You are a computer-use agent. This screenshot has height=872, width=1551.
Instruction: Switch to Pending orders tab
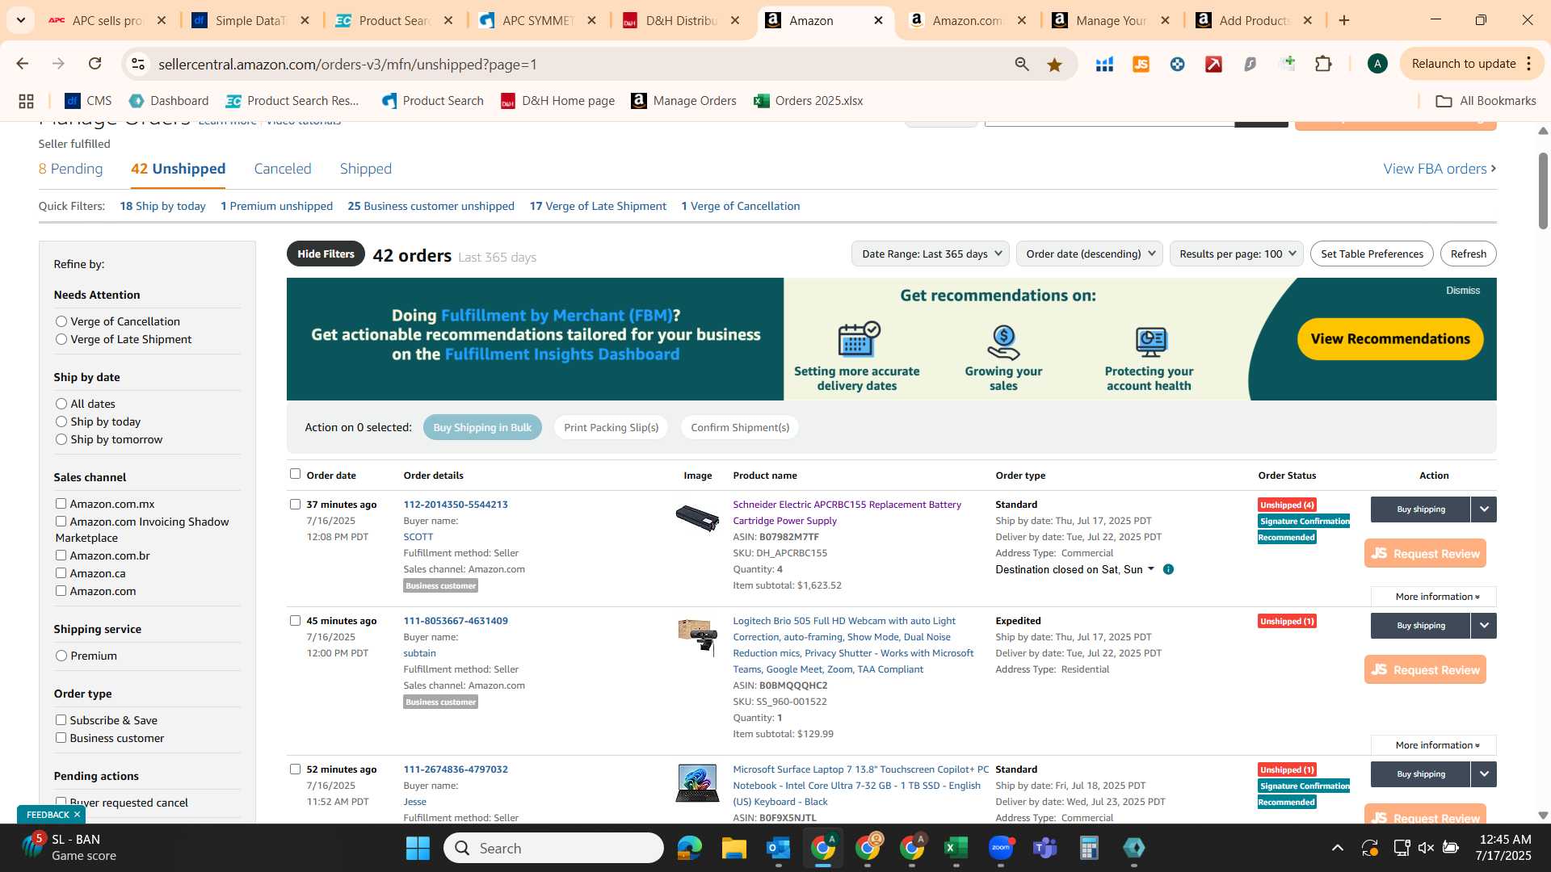(x=71, y=169)
